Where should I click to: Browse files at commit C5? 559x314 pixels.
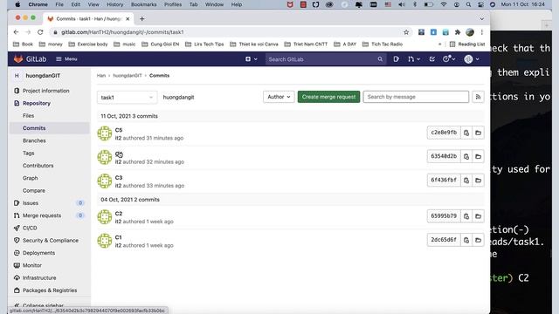(x=478, y=133)
